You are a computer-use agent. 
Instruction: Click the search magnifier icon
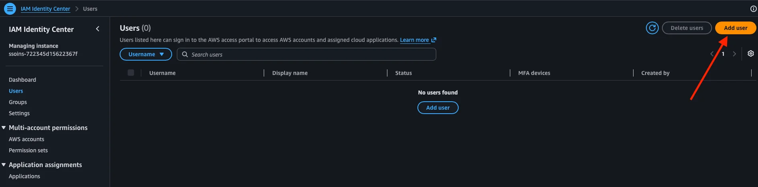click(185, 54)
